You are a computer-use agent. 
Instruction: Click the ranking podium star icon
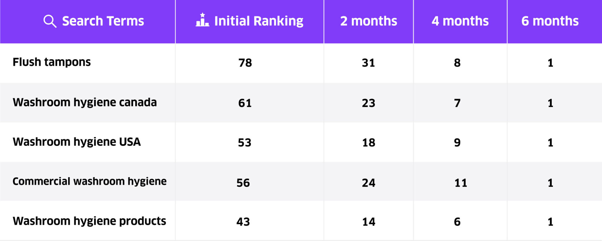(x=202, y=20)
